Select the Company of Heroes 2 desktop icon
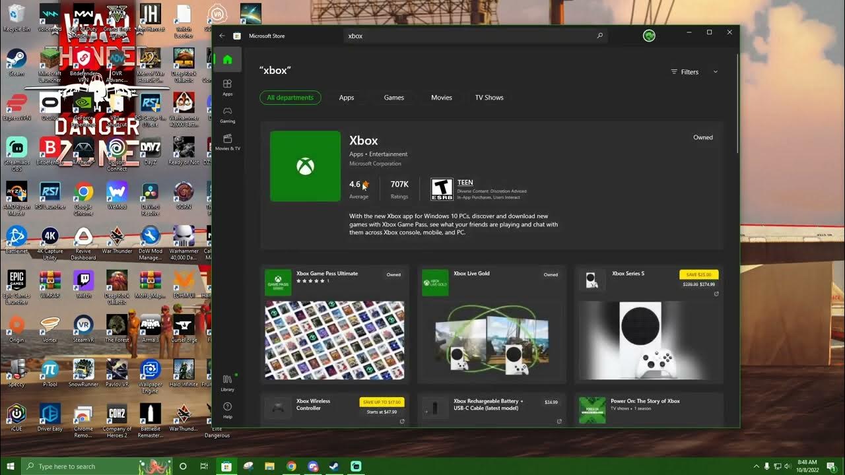This screenshot has height=475, width=845. pyautogui.click(x=117, y=421)
